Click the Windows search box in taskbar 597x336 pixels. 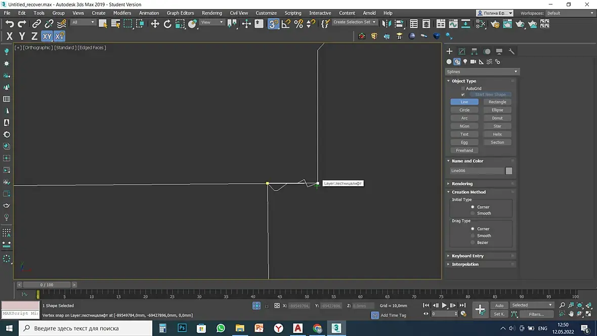86,328
